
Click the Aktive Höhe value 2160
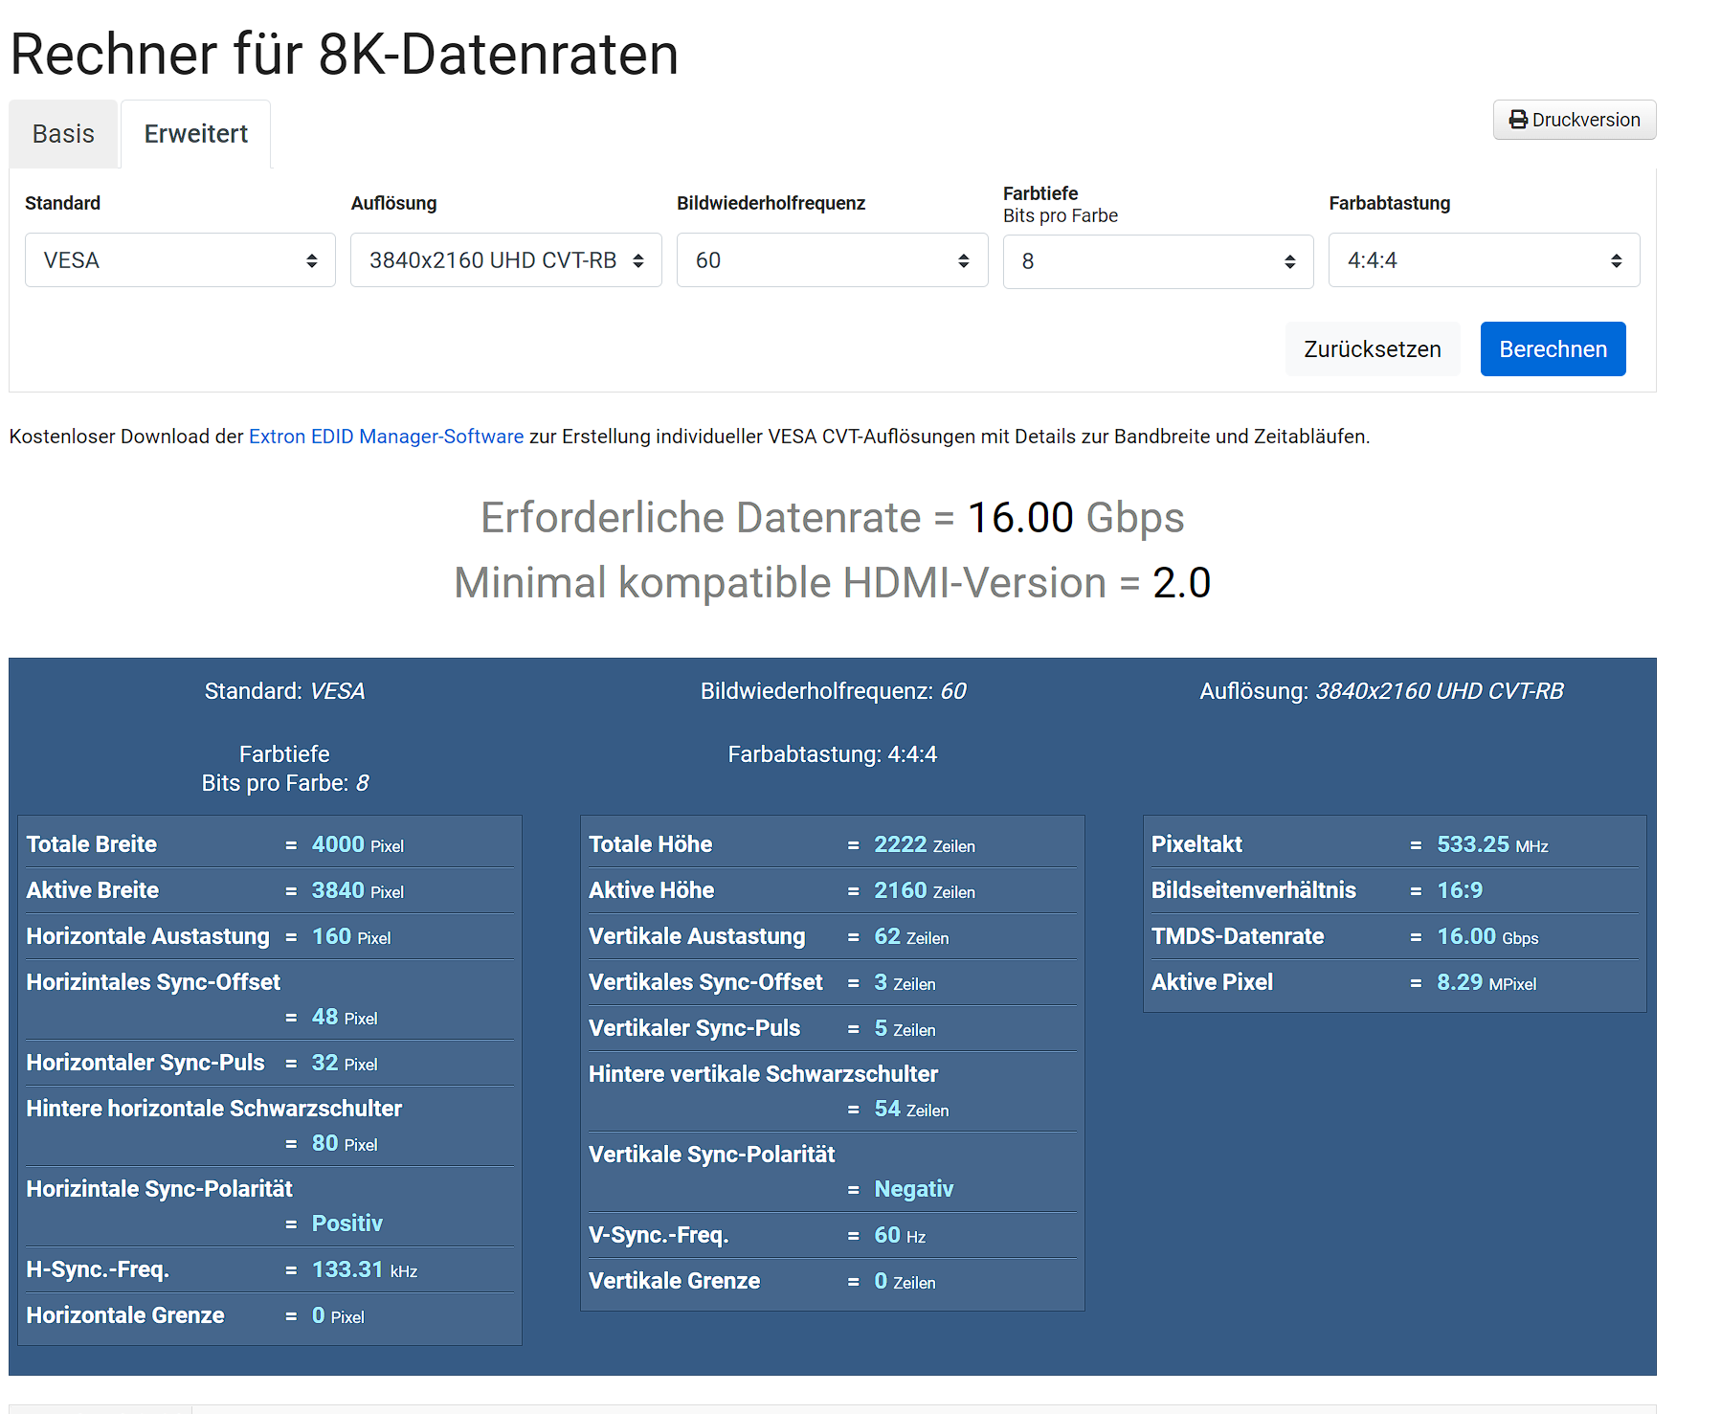click(901, 890)
